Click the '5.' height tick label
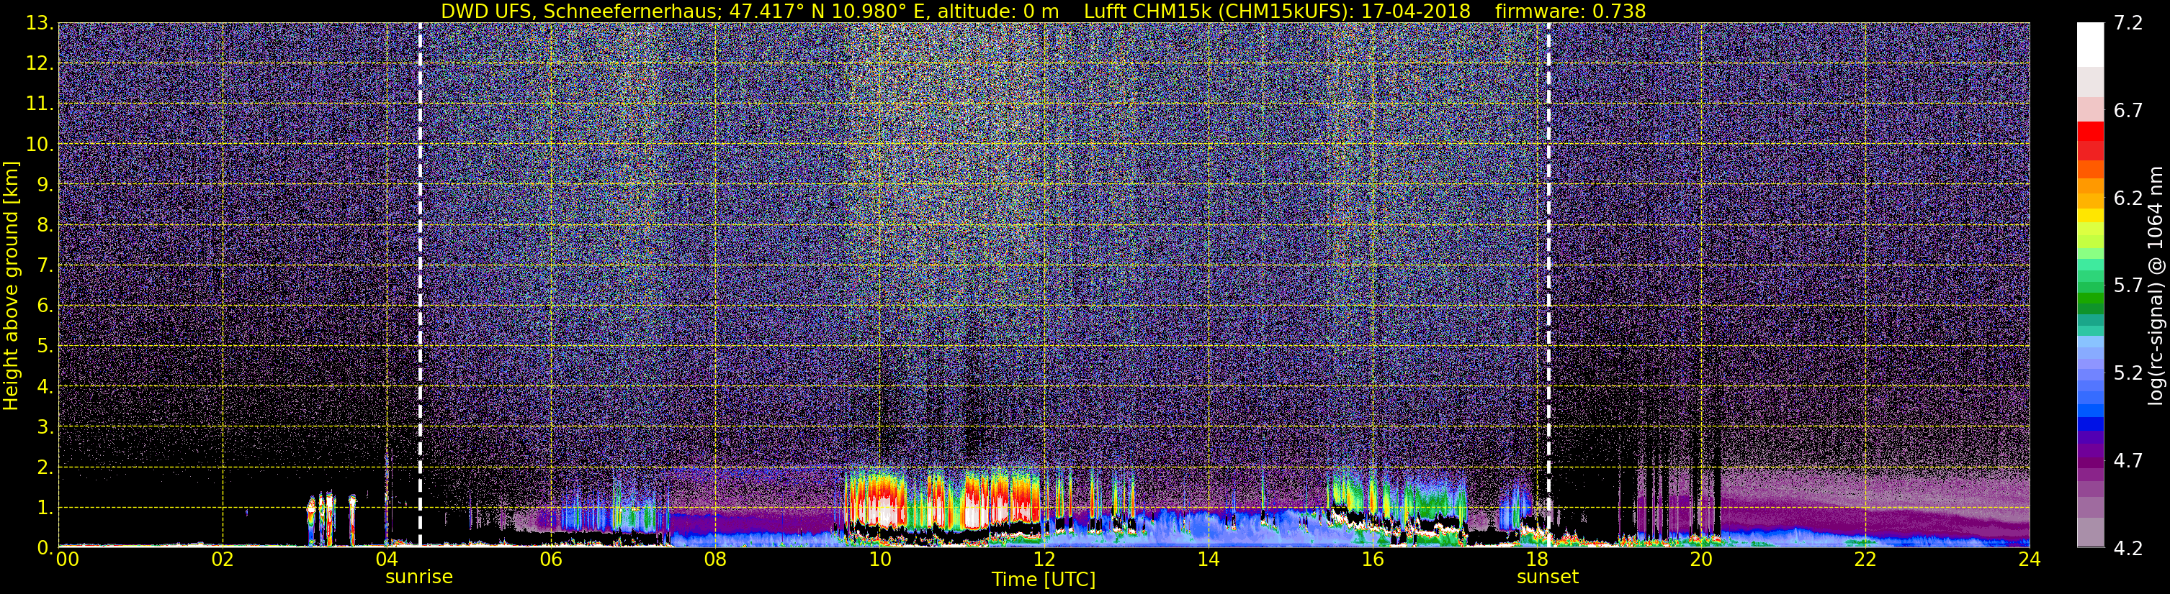This screenshot has height=594, width=2170. coord(44,346)
